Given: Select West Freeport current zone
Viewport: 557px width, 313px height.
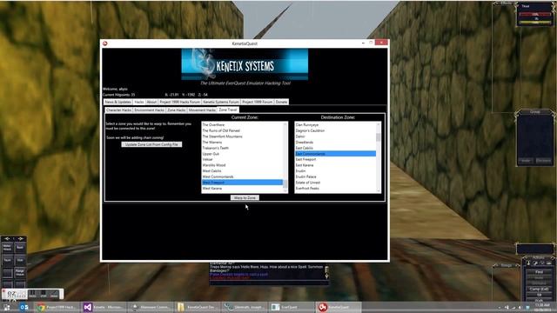Looking at the screenshot, I should click(242, 183).
